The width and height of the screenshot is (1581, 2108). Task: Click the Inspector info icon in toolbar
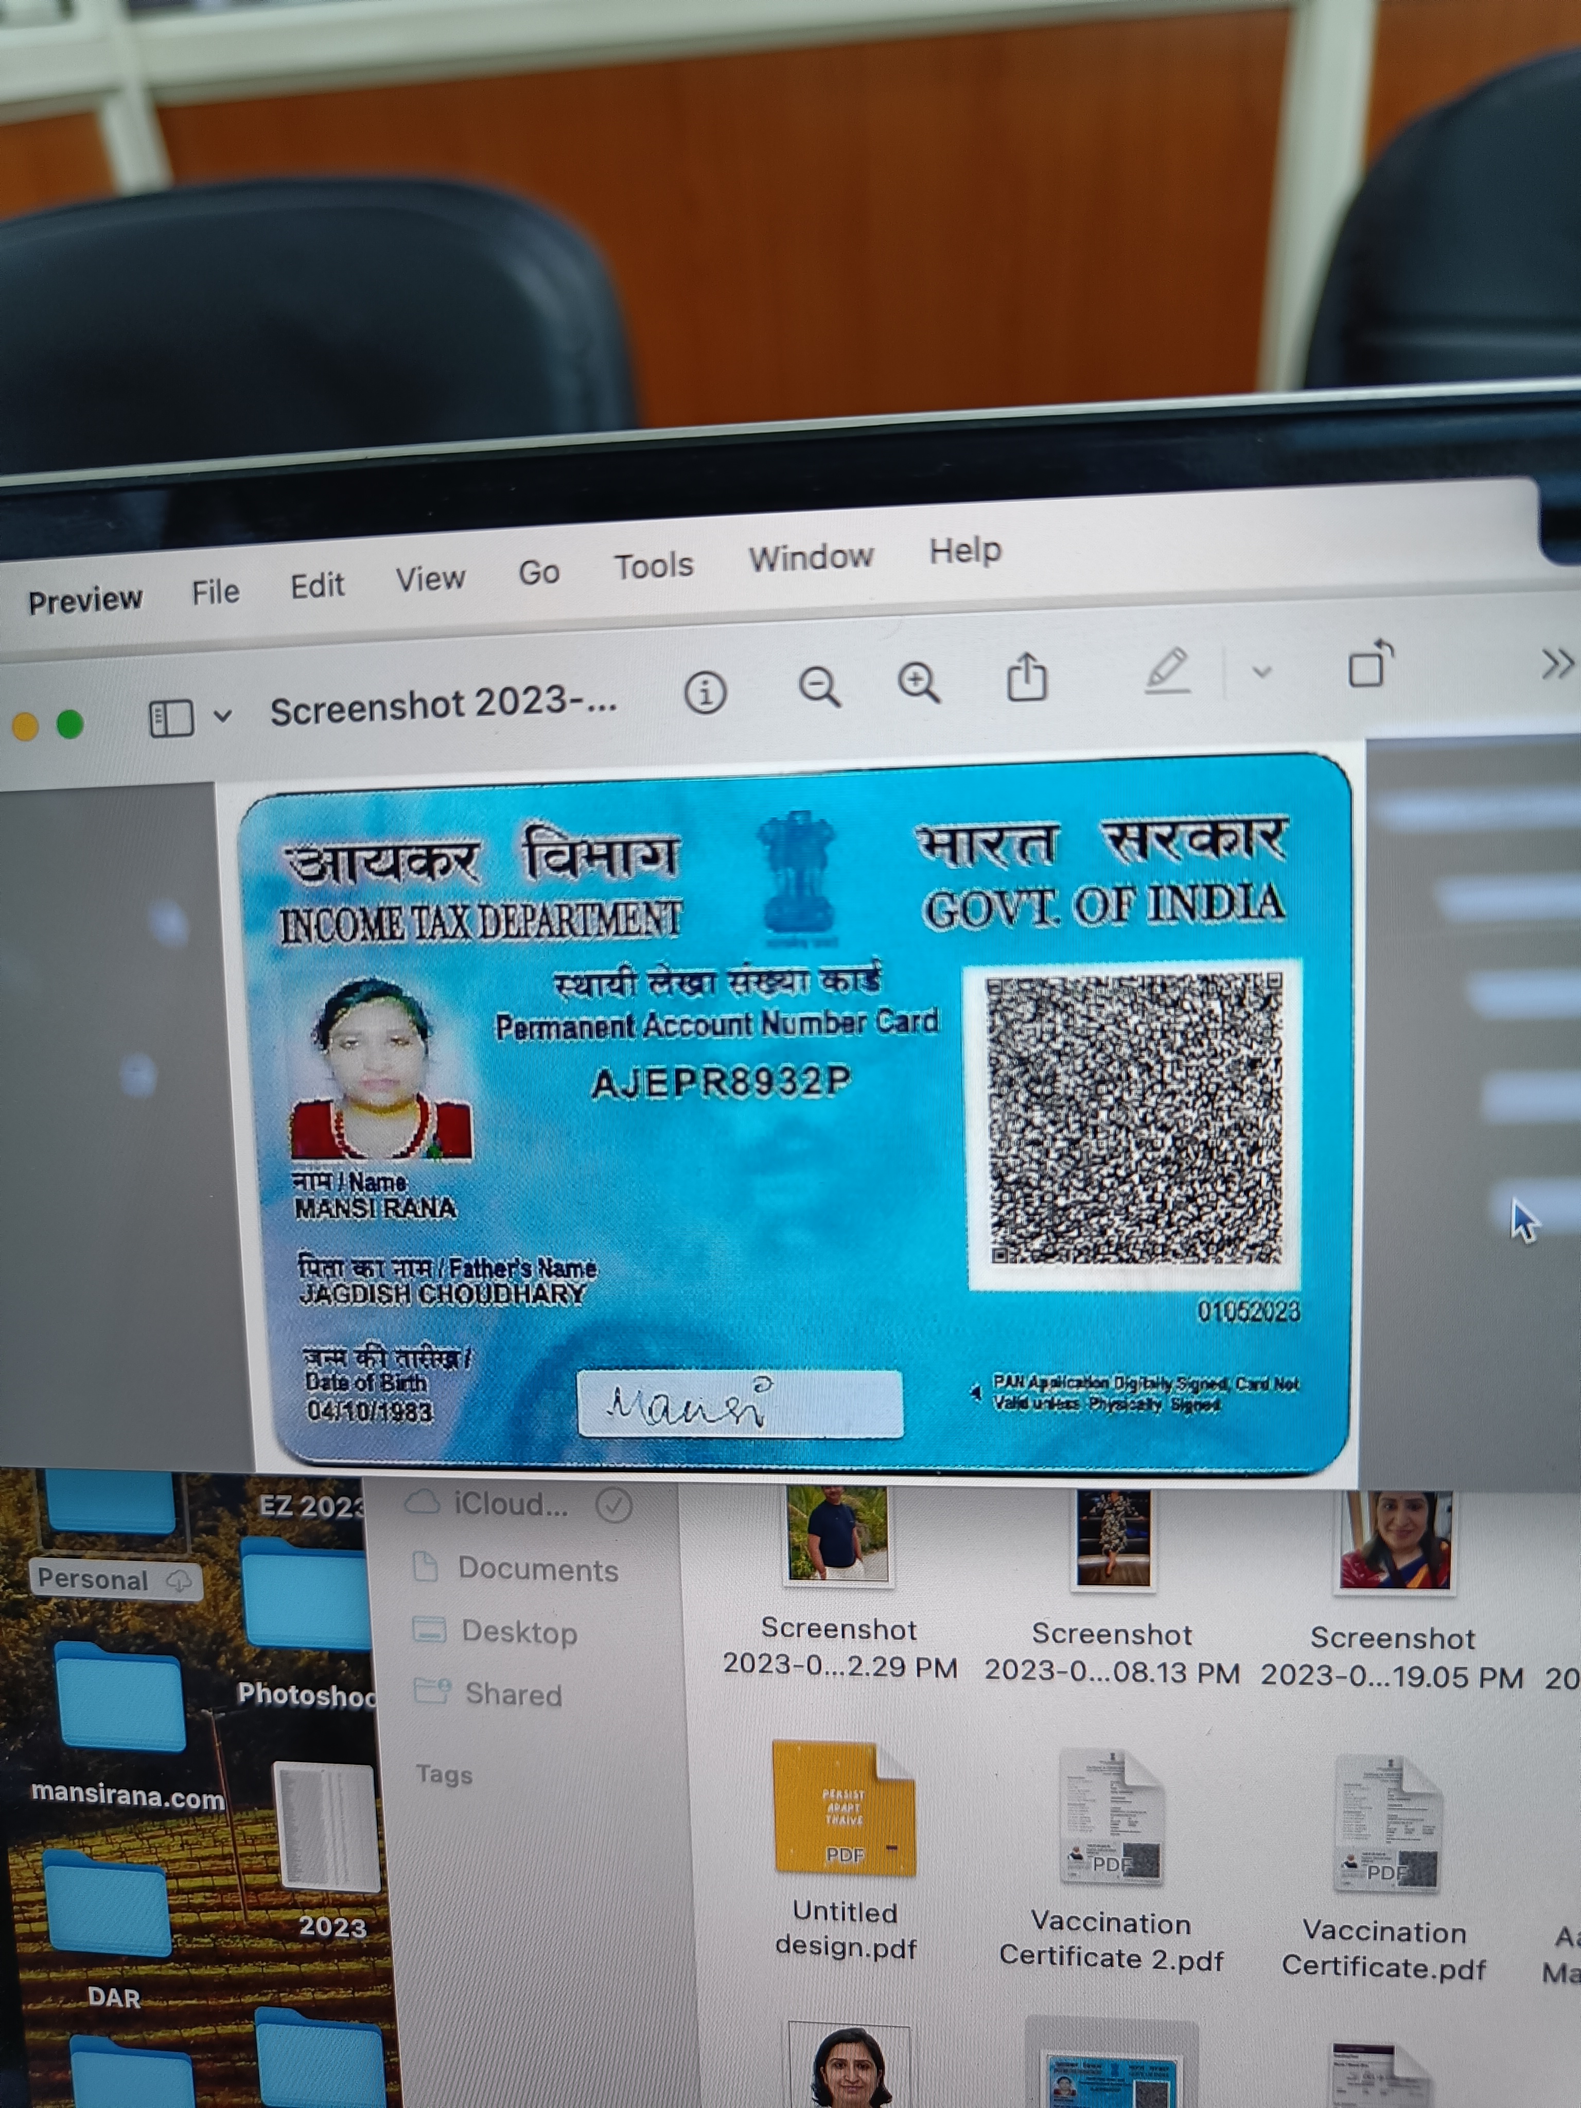[705, 693]
